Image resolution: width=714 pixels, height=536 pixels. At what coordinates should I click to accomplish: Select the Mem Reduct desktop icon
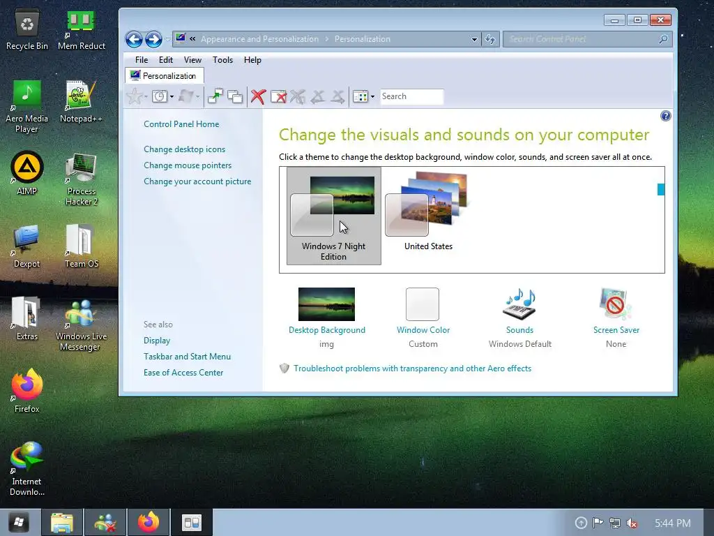81,30
